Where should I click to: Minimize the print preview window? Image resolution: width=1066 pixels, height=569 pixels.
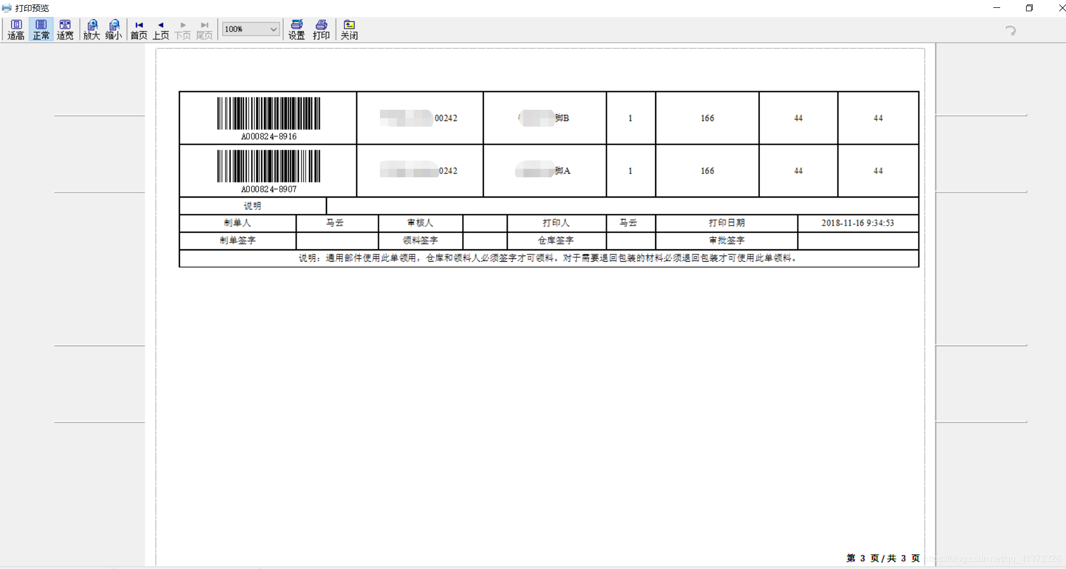[997, 8]
